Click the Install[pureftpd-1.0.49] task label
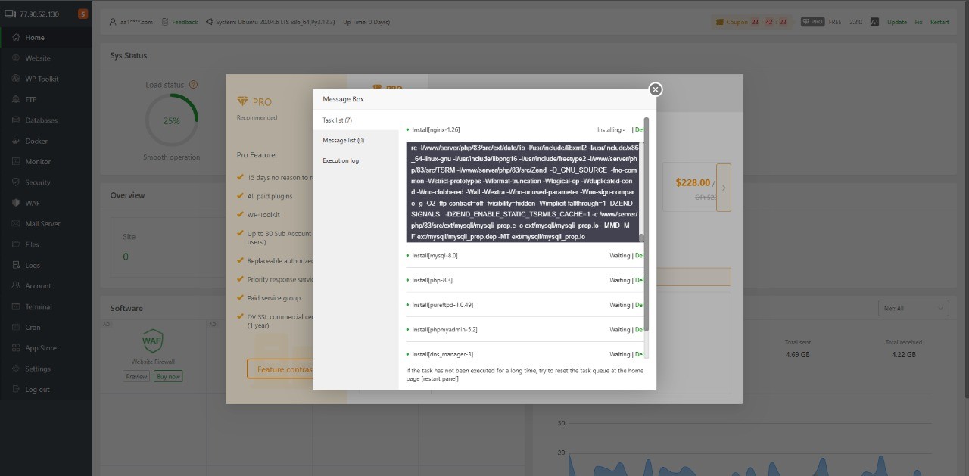Screen dimensions: 969x476 (443, 305)
